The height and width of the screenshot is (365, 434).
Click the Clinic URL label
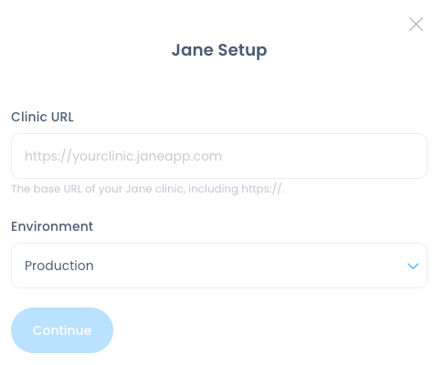click(x=42, y=117)
